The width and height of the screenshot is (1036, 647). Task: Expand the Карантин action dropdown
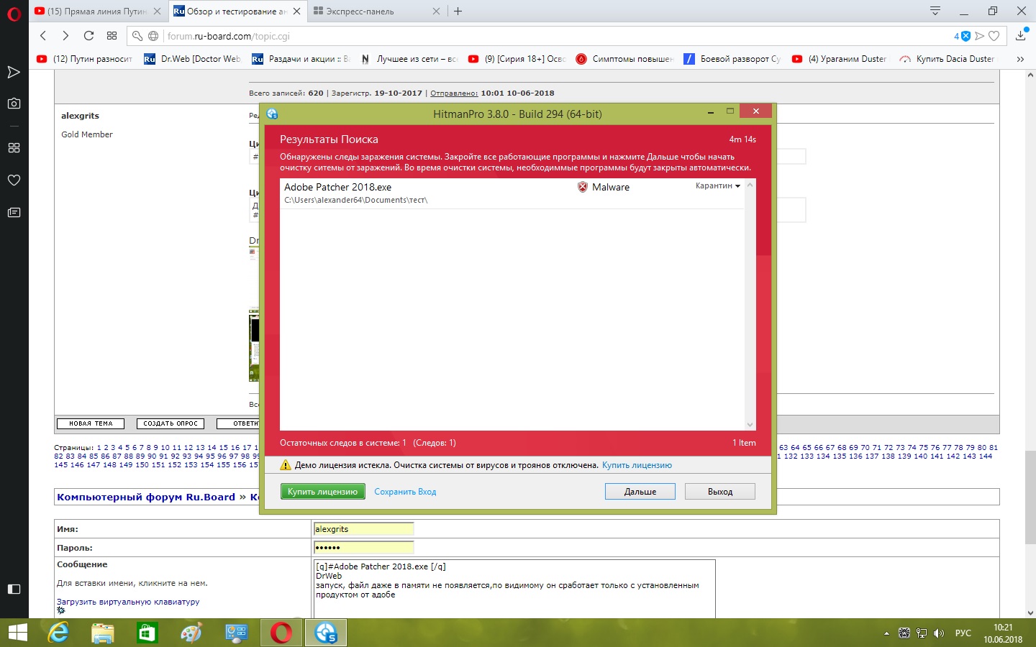pyautogui.click(x=718, y=185)
